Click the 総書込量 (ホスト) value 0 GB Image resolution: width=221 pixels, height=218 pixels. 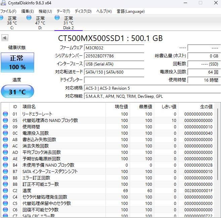coord(204,56)
